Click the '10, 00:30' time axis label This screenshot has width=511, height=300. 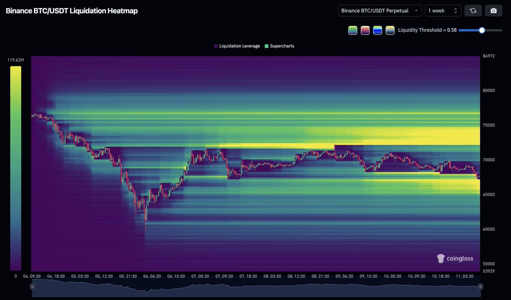pyautogui.click(x=392, y=276)
